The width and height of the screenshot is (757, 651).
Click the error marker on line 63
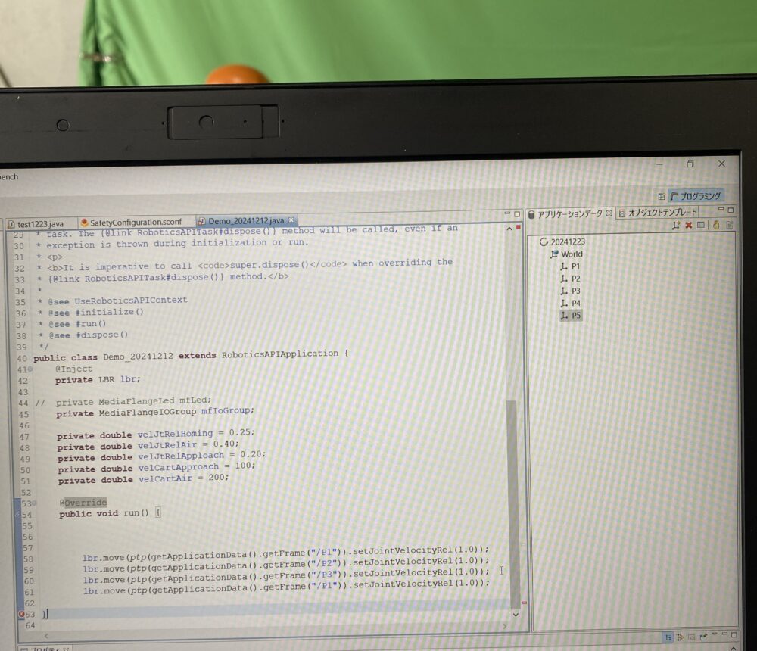point(21,615)
